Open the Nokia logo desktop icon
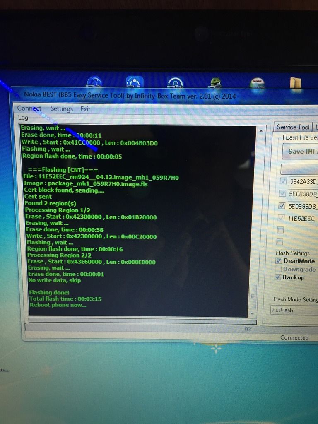 pos(257,83)
